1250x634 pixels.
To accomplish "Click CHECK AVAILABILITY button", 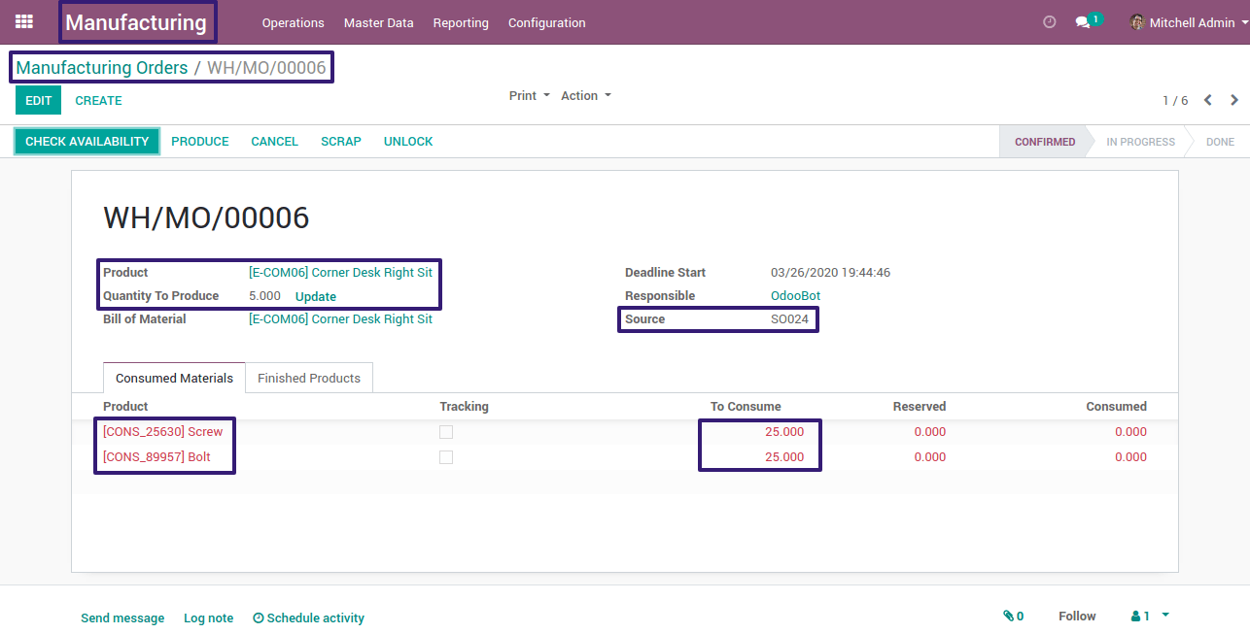I will tap(87, 142).
